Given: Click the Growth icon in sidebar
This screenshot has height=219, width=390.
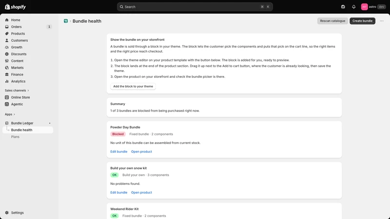Looking at the screenshot, I should [7, 47].
